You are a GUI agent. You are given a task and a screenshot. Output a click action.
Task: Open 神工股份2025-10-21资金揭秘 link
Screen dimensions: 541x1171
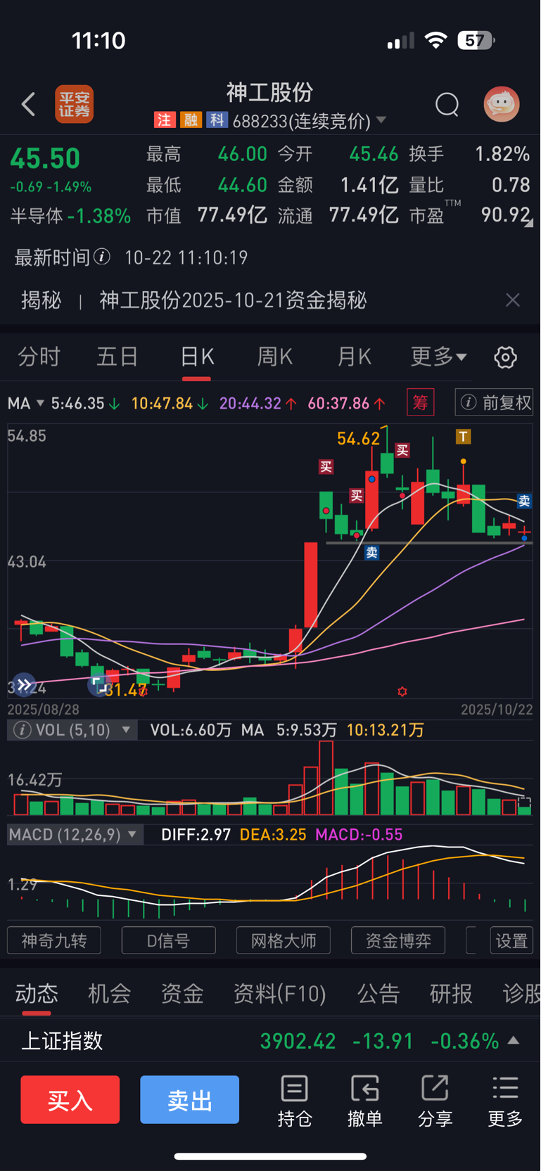[x=233, y=300]
